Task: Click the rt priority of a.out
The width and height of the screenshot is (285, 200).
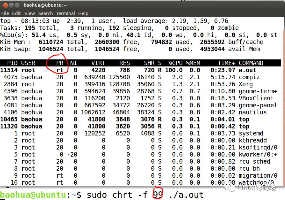Action: (60, 70)
